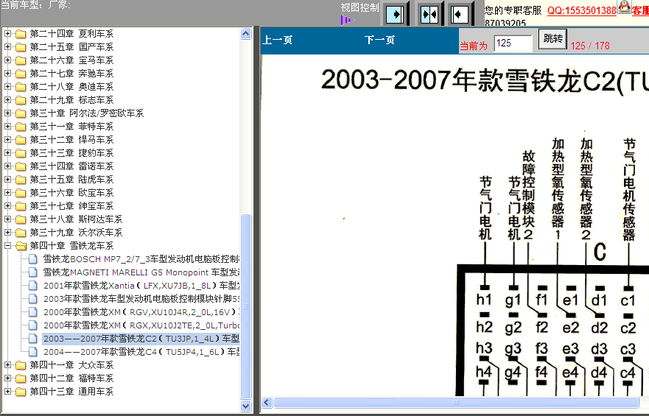Viewport: 649px width, 416px height.
Task: Click folder icon of 第二十四章 夏利车系
Action: (21, 33)
